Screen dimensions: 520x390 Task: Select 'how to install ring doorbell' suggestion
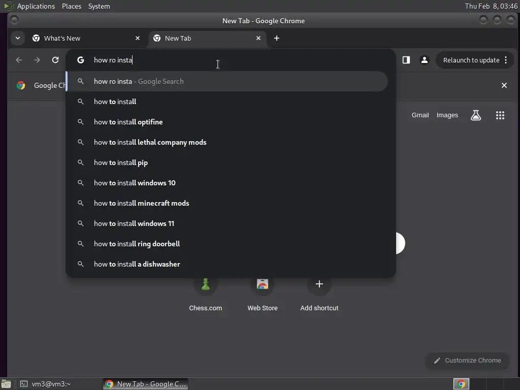coord(227,244)
